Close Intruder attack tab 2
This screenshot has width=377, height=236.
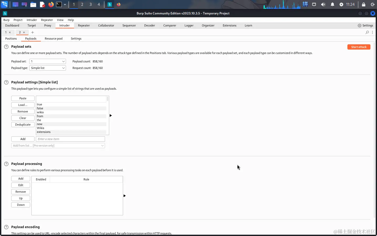[x=24, y=33]
